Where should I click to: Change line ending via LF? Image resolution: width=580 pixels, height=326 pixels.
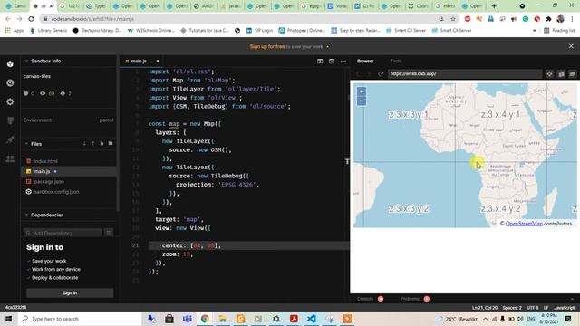[546, 308]
